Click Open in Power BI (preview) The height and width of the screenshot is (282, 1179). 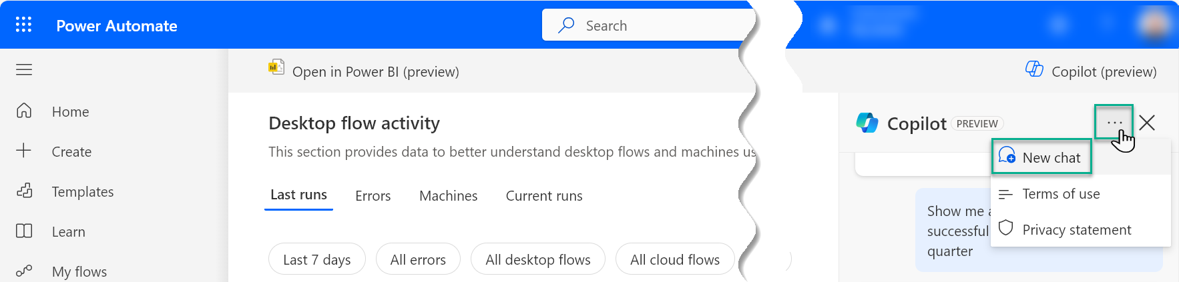coord(375,72)
